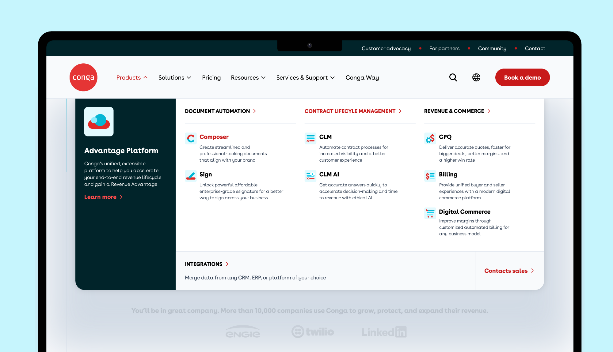Open the search magnifier icon

453,77
